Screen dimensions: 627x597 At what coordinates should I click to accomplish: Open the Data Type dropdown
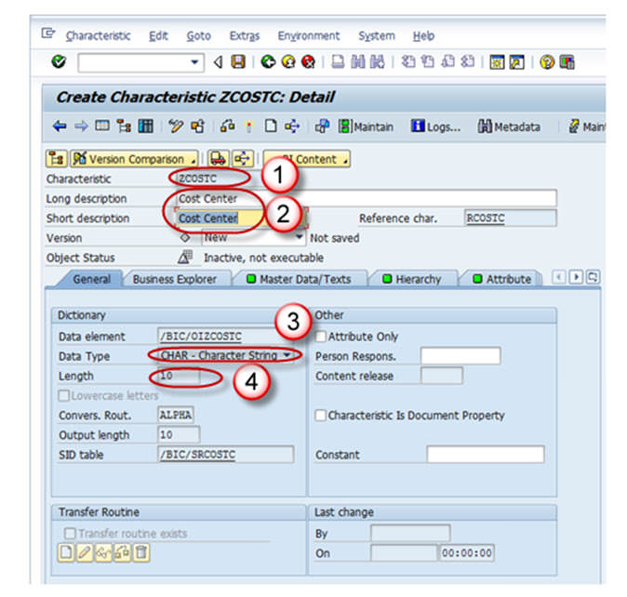(x=287, y=356)
